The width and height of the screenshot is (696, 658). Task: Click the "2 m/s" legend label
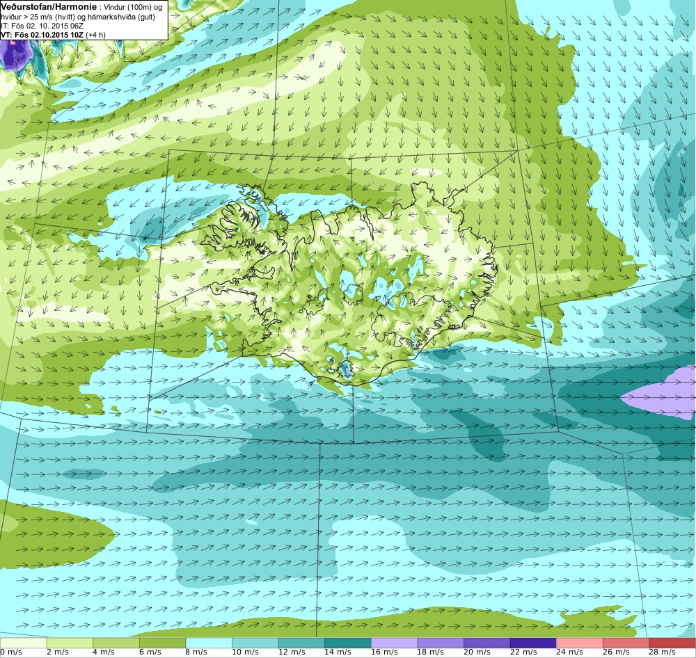coord(57,652)
